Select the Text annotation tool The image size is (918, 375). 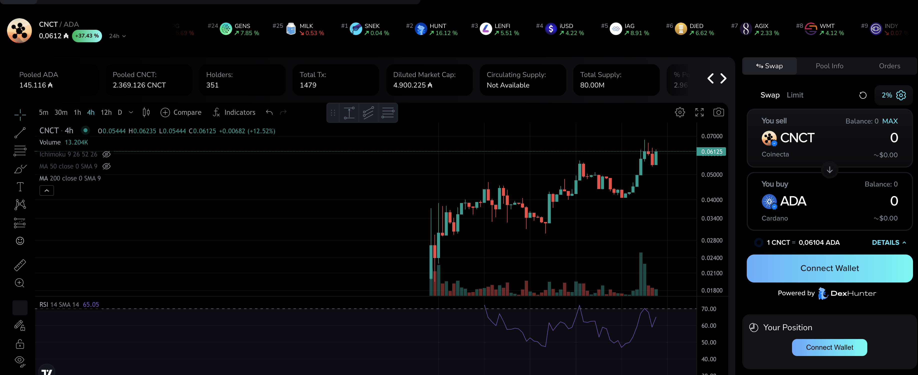pyautogui.click(x=20, y=187)
